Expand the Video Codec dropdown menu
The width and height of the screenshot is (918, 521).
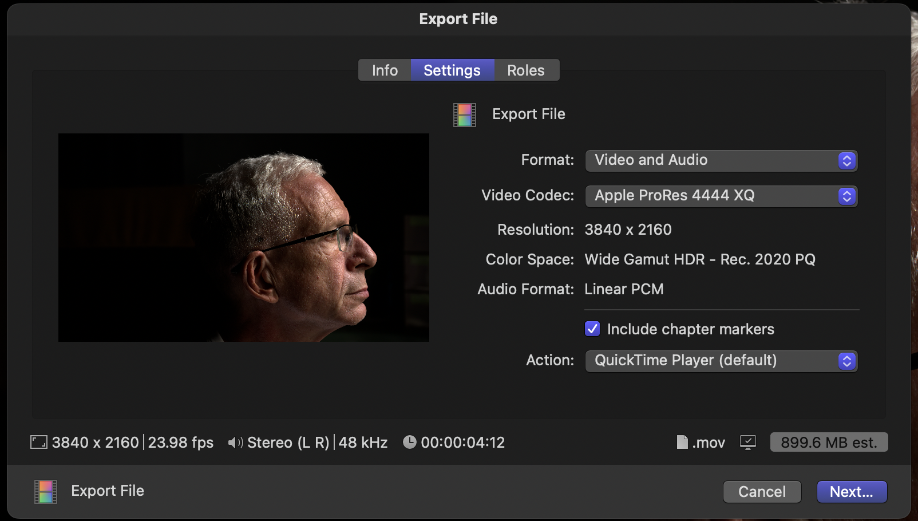(721, 196)
